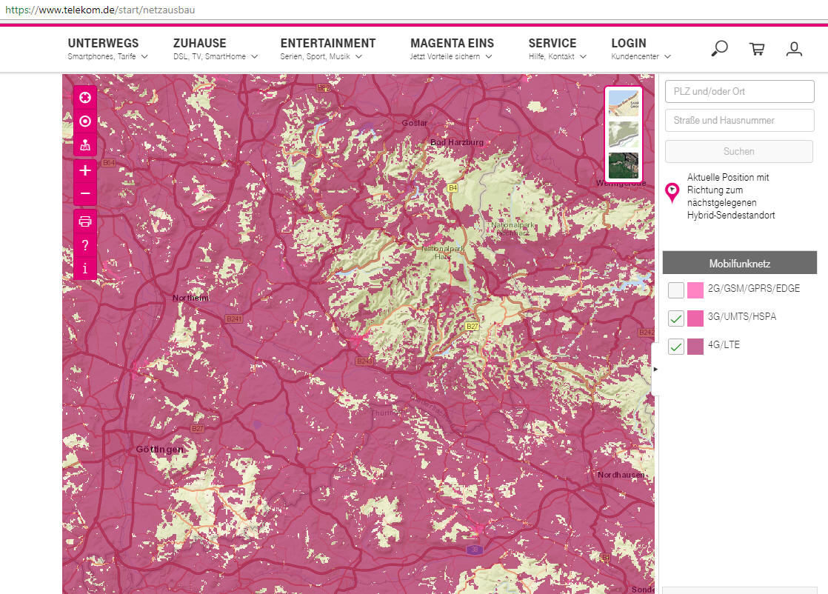The width and height of the screenshot is (828, 594).
Task: Open the Entertainment navigation menu
Action: point(327,43)
